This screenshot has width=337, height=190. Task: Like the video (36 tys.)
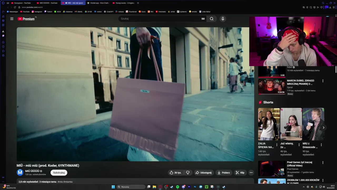[176, 173]
